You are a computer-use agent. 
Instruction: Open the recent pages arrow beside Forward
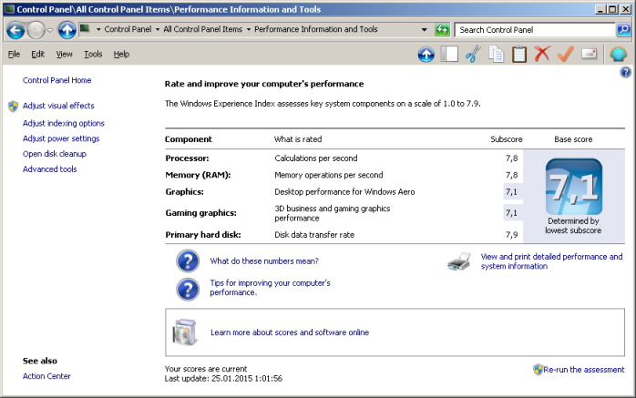coord(49,30)
